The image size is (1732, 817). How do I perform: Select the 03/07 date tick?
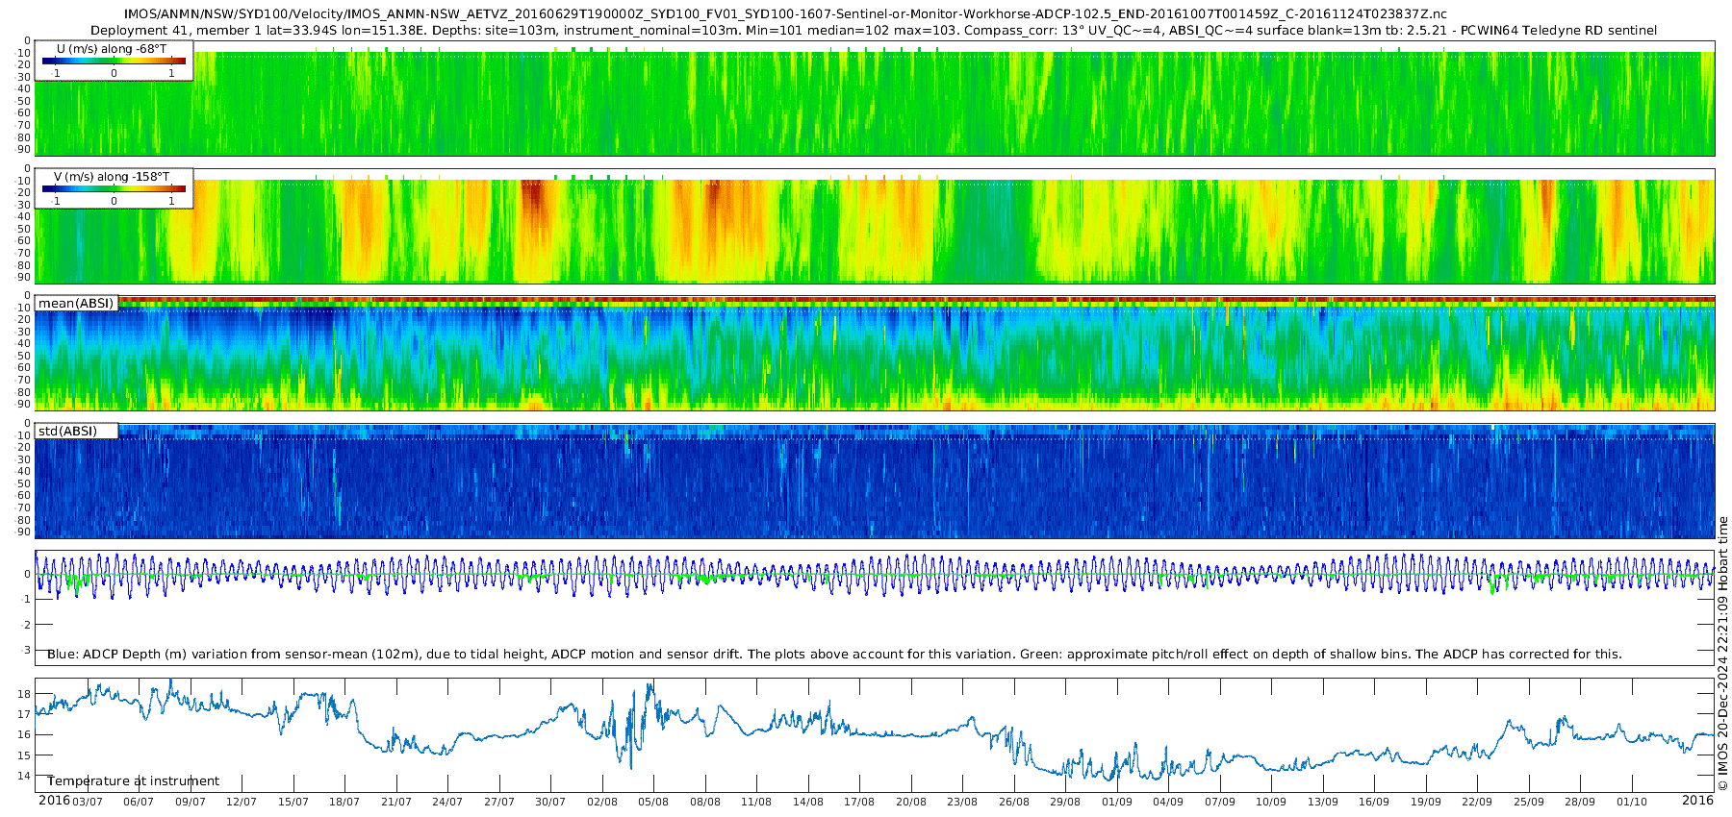pos(88,802)
